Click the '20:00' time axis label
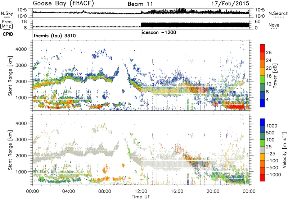 coord(213,191)
